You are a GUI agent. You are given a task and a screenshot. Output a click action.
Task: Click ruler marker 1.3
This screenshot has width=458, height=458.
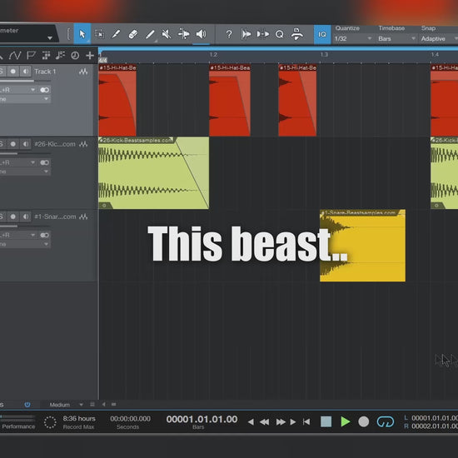(x=324, y=54)
